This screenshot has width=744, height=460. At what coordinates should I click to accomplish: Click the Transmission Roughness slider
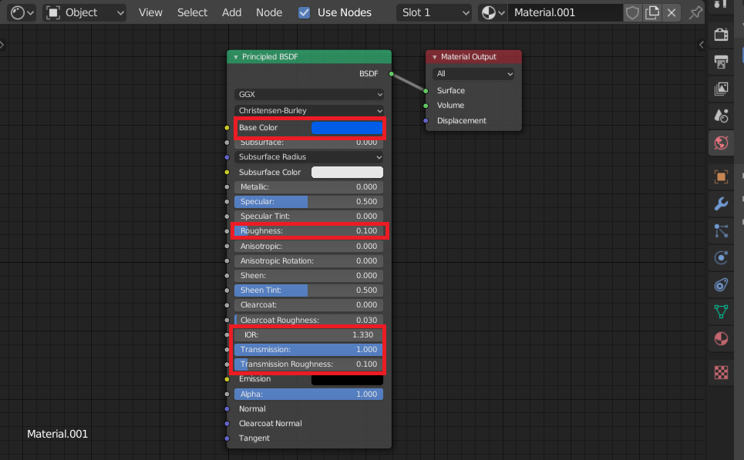click(309, 364)
